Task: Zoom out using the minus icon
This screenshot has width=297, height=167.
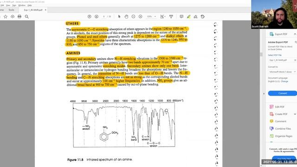Action: pos(133,17)
